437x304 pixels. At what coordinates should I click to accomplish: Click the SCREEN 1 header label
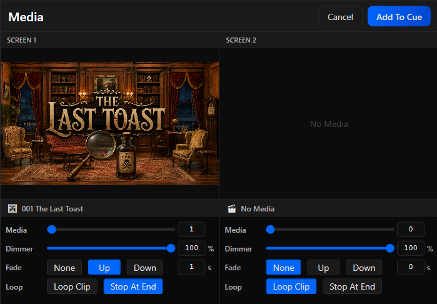tap(21, 40)
